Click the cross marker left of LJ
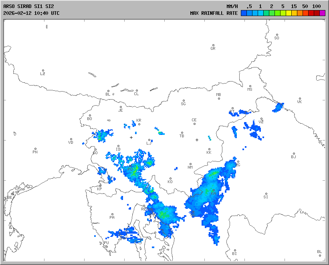 point(131,137)
